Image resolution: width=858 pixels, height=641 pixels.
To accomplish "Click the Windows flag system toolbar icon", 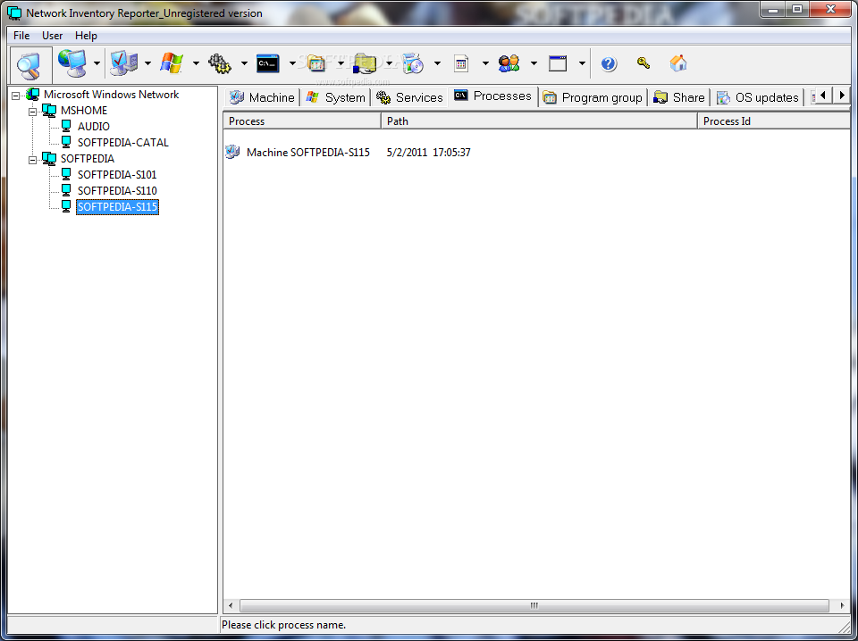I will (x=172, y=63).
